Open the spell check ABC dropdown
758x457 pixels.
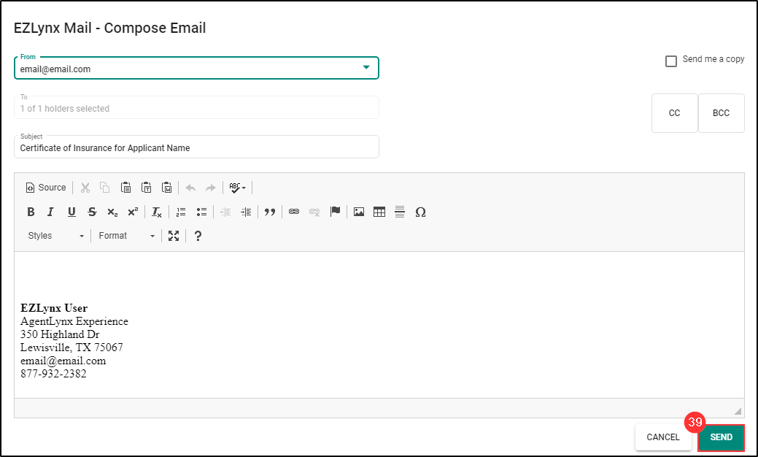tap(237, 188)
